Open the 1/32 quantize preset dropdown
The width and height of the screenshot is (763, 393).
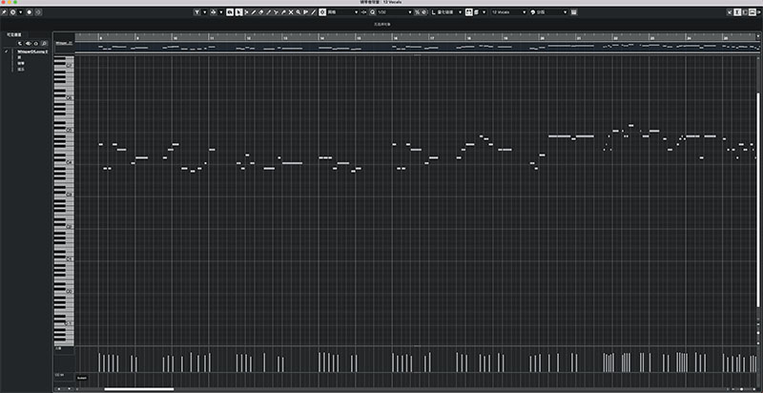[x=395, y=12]
